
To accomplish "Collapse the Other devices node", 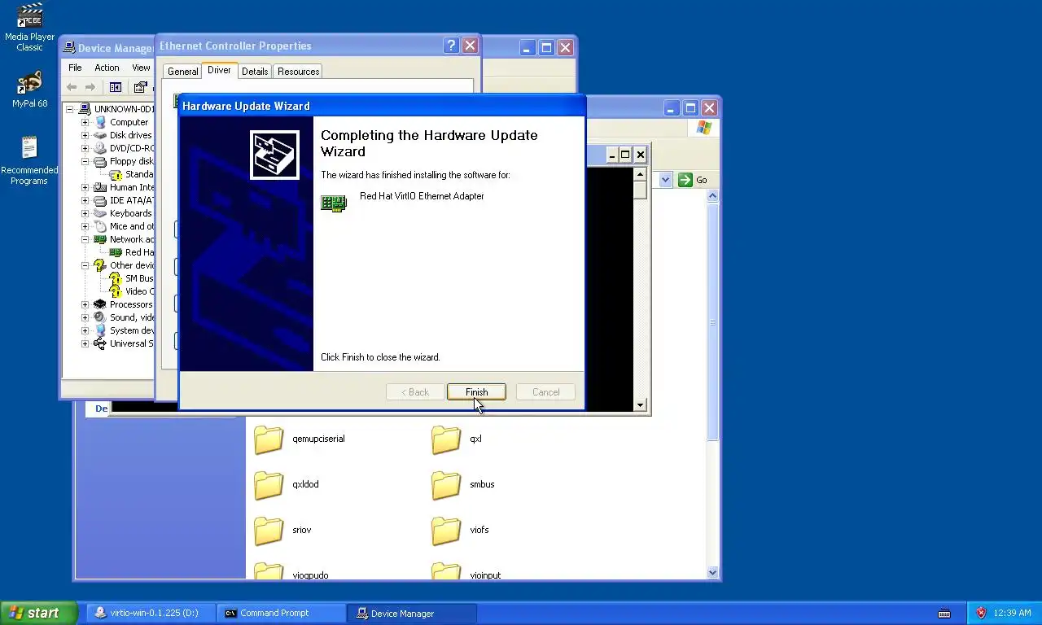I will [x=85, y=265].
